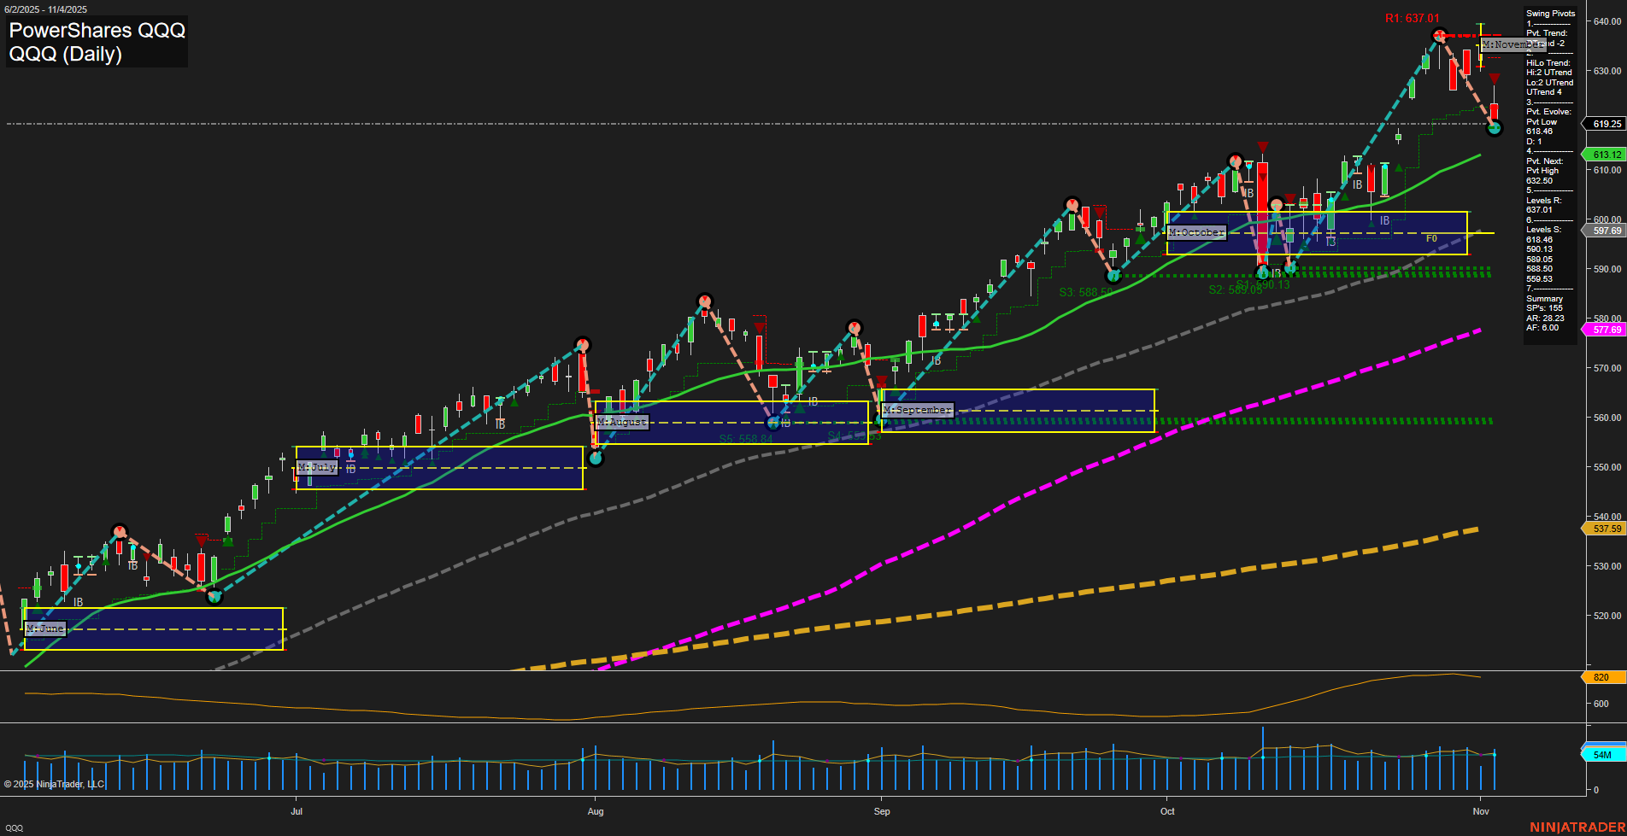Select the magenta 577.69 price marker
This screenshot has height=836, width=1627.
(x=1606, y=330)
